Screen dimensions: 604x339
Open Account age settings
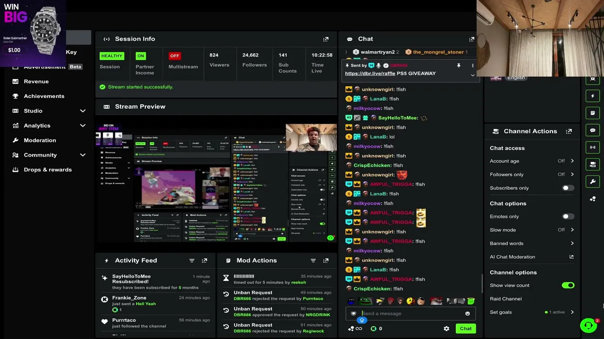tap(532, 161)
